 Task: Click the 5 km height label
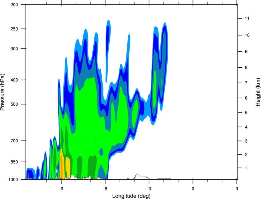click(x=246, y=113)
